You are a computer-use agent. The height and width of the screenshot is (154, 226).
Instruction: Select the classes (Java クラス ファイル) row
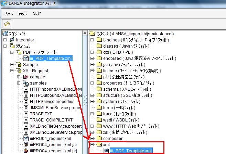pyautogui.click(x=126, y=46)
